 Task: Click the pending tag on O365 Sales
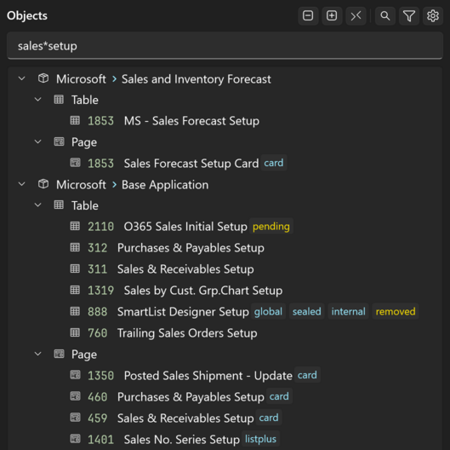[x=271, y=227]
